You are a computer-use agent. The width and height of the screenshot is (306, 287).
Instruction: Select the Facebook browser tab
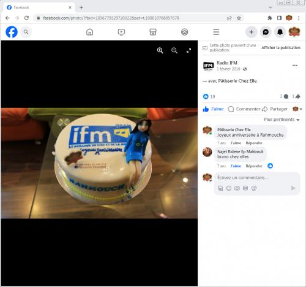tap(39, 7)
